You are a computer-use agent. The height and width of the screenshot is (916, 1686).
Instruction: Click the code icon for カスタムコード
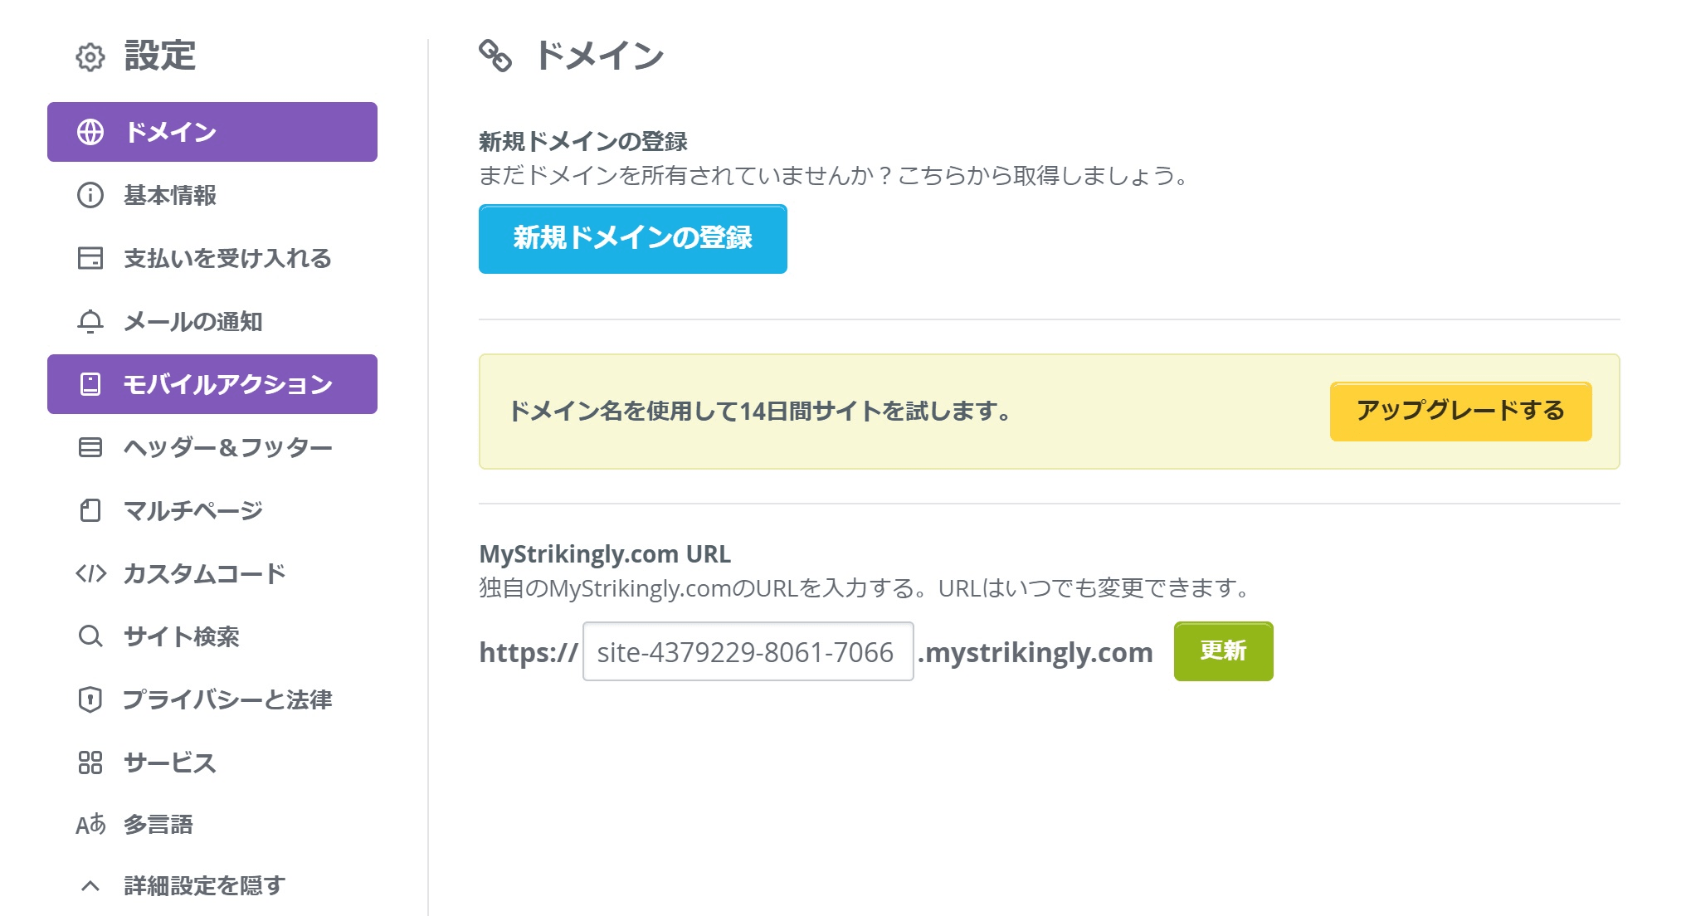coord(90,573)
